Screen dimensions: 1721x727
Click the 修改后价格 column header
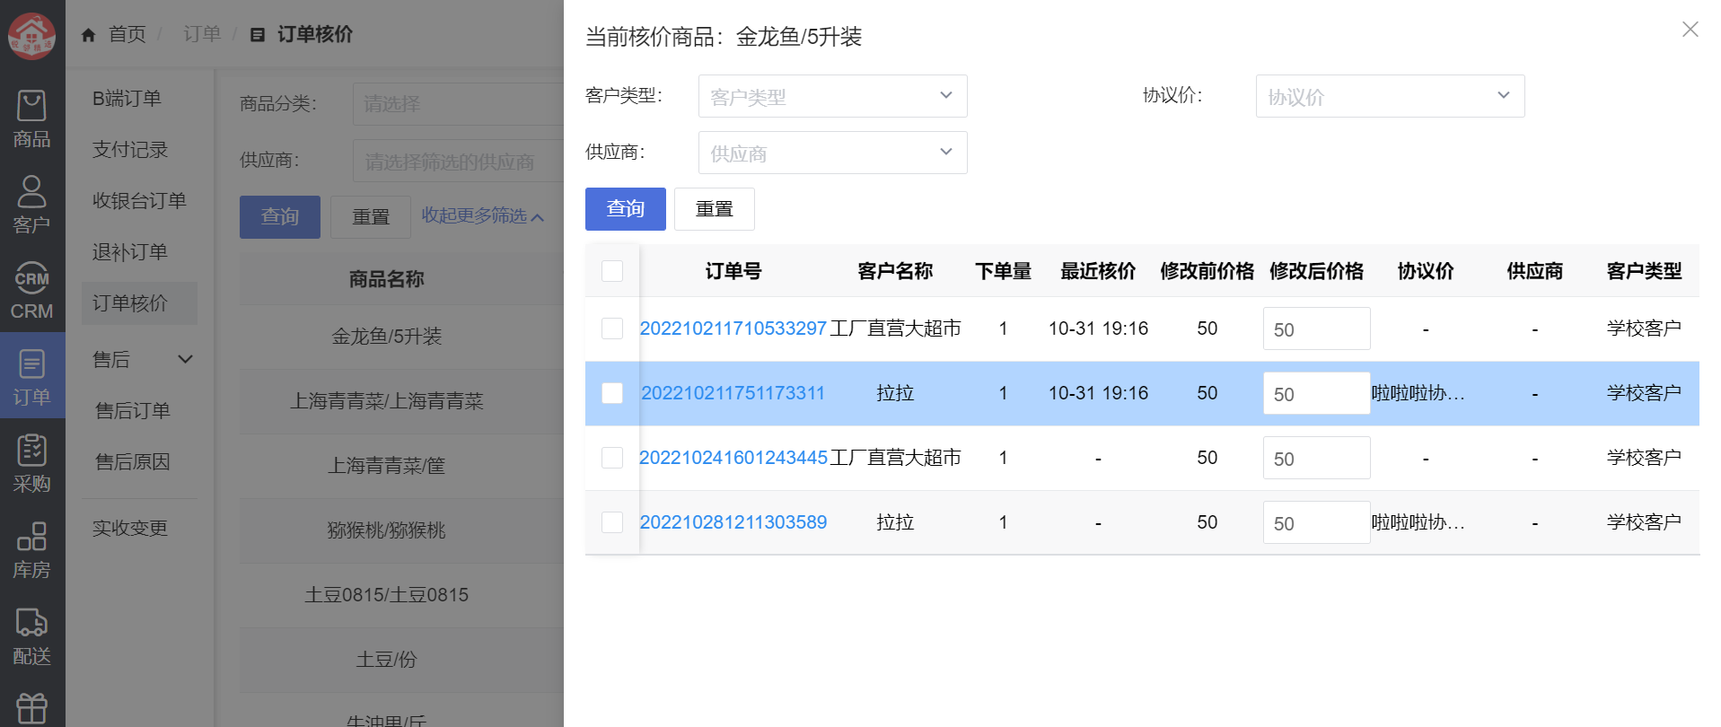coord(1316,271)
